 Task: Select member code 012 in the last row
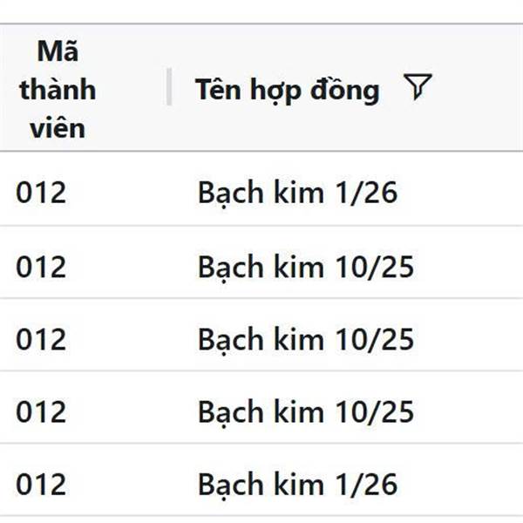(x=41, y=485)
